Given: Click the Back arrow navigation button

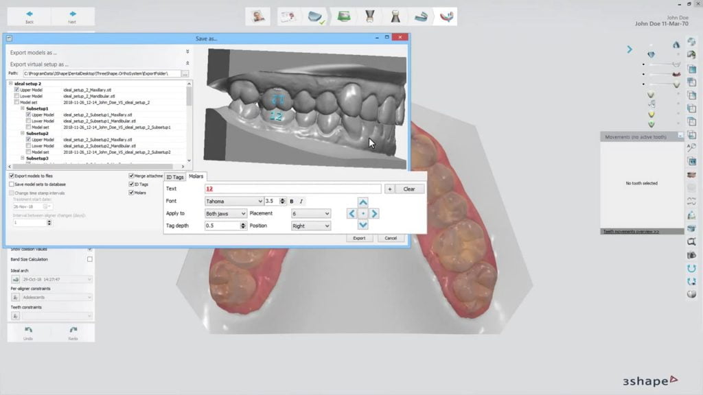Looking at the screenshot, I should 29,16.
